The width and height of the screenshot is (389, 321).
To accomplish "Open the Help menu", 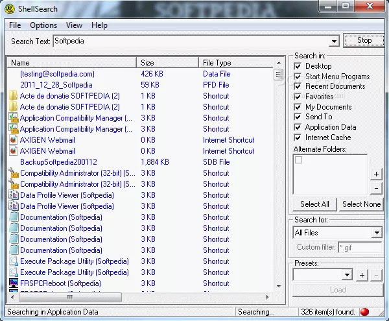I will pyautogui.click(x=99, y=25).
